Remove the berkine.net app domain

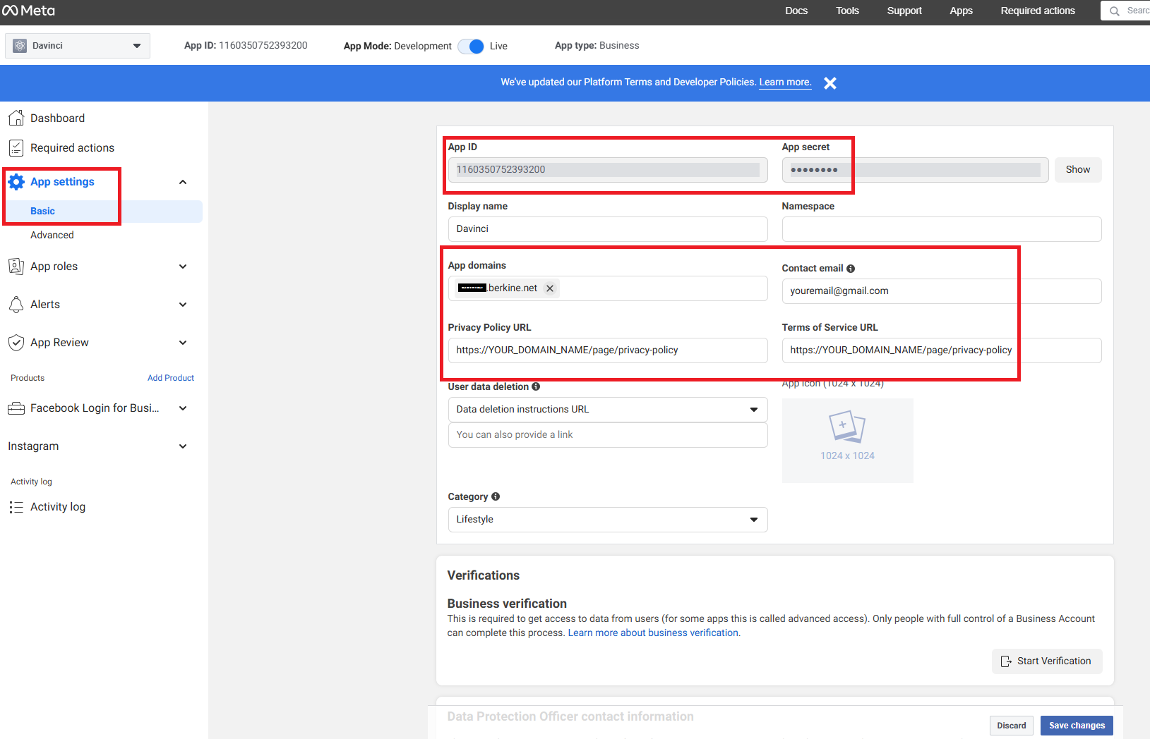(x=550, y=288)
